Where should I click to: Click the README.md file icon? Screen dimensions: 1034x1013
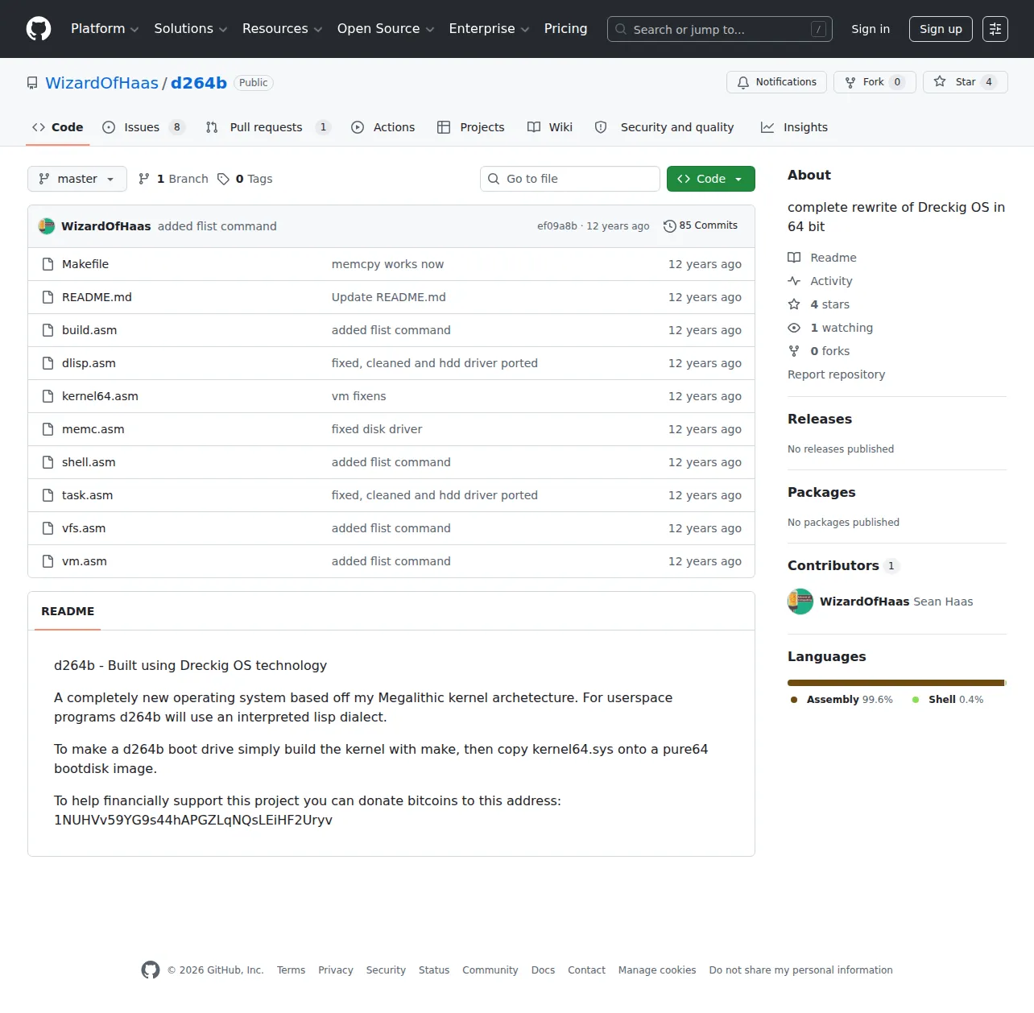[48, 297]
